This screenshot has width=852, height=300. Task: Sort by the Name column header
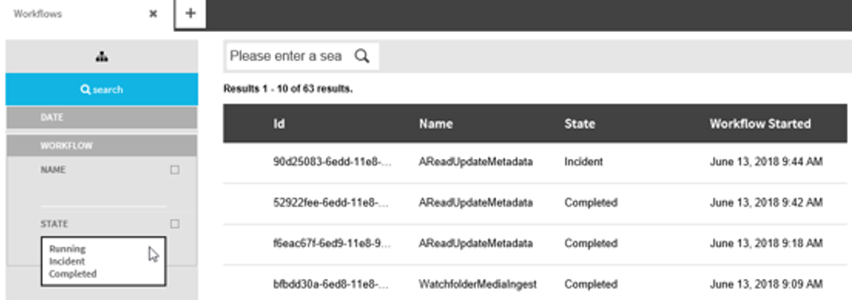pos(436,124)
